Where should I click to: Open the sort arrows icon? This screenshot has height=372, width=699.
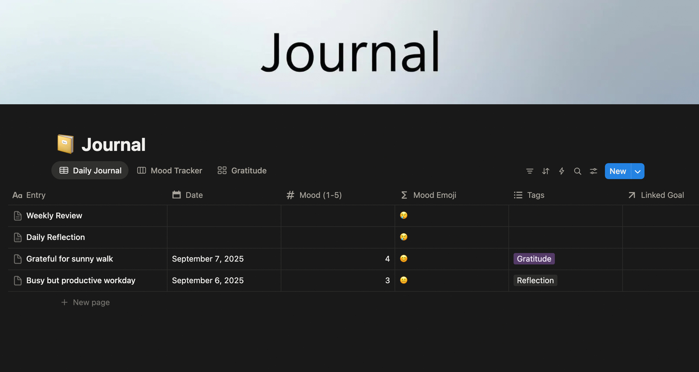pos(546,171)
